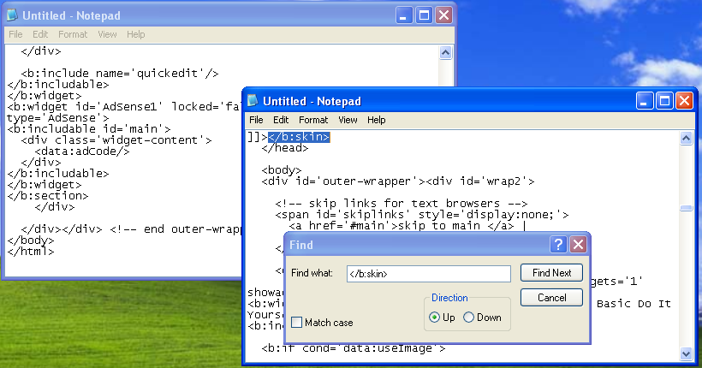Click the scrollbar thumb in front Notepad window
This screenshot has width=702, height=368.
tap(686, 208)
